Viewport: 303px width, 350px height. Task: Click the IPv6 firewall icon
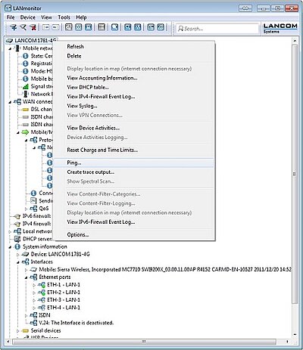(17, 216)
